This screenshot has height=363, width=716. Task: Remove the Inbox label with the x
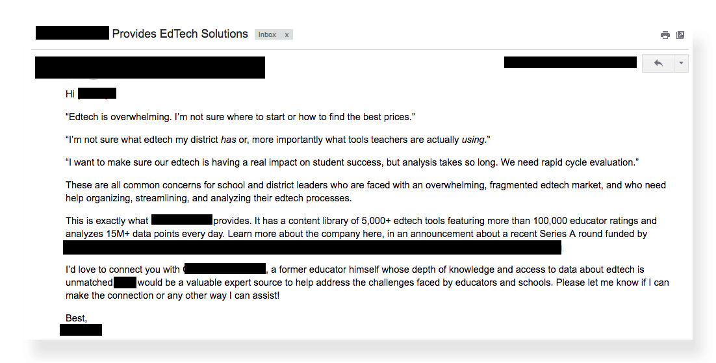coord(287,34)
